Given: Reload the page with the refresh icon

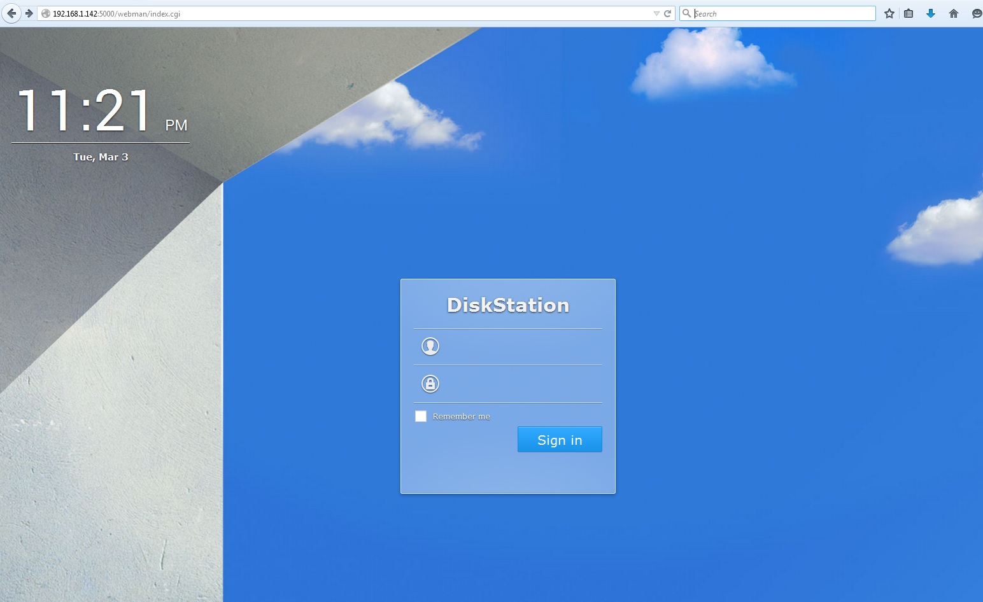Looking at the screenshot, I should point(668,13).
